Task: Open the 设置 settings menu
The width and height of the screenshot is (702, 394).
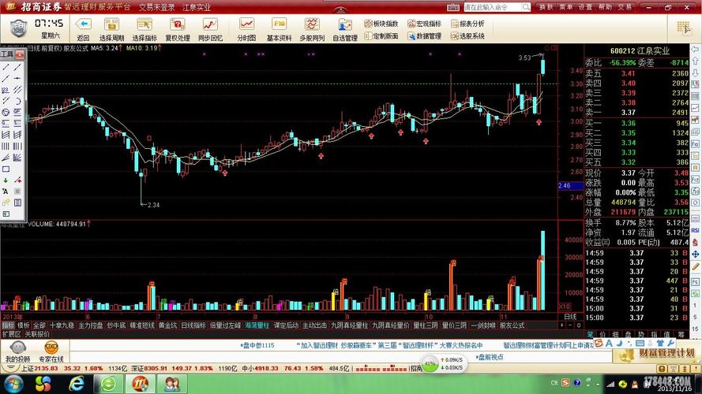Action: [585, 7]
